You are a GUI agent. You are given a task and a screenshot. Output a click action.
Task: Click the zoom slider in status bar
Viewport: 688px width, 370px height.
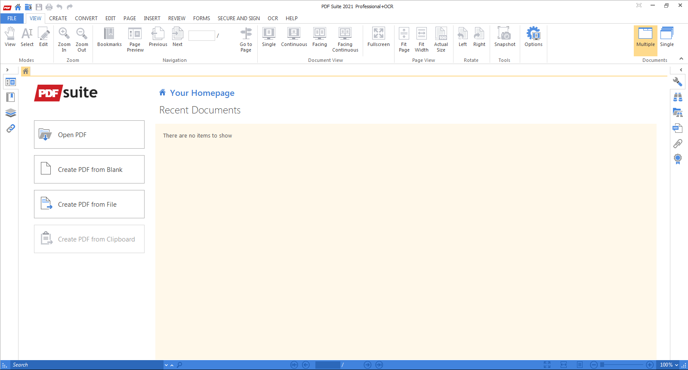point(622,365)
